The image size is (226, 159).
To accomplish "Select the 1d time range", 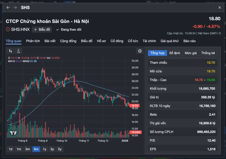I will tap(11, 149).
